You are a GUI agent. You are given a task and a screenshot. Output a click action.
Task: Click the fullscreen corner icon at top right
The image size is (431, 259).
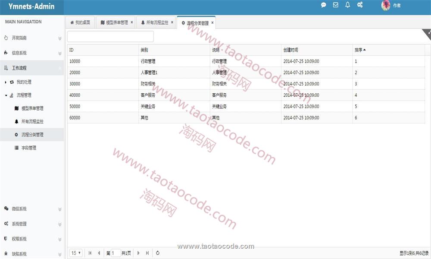[x=428, y=32]
